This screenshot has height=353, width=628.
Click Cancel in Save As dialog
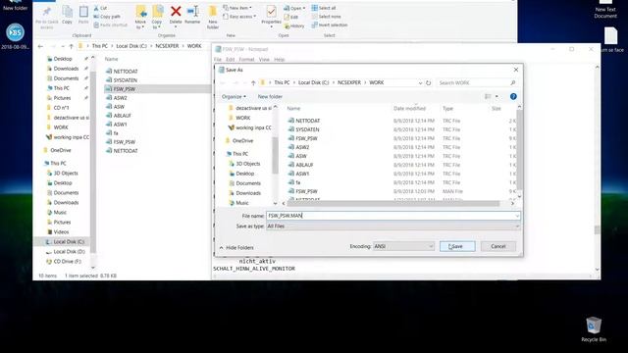(x=498, y=246)
